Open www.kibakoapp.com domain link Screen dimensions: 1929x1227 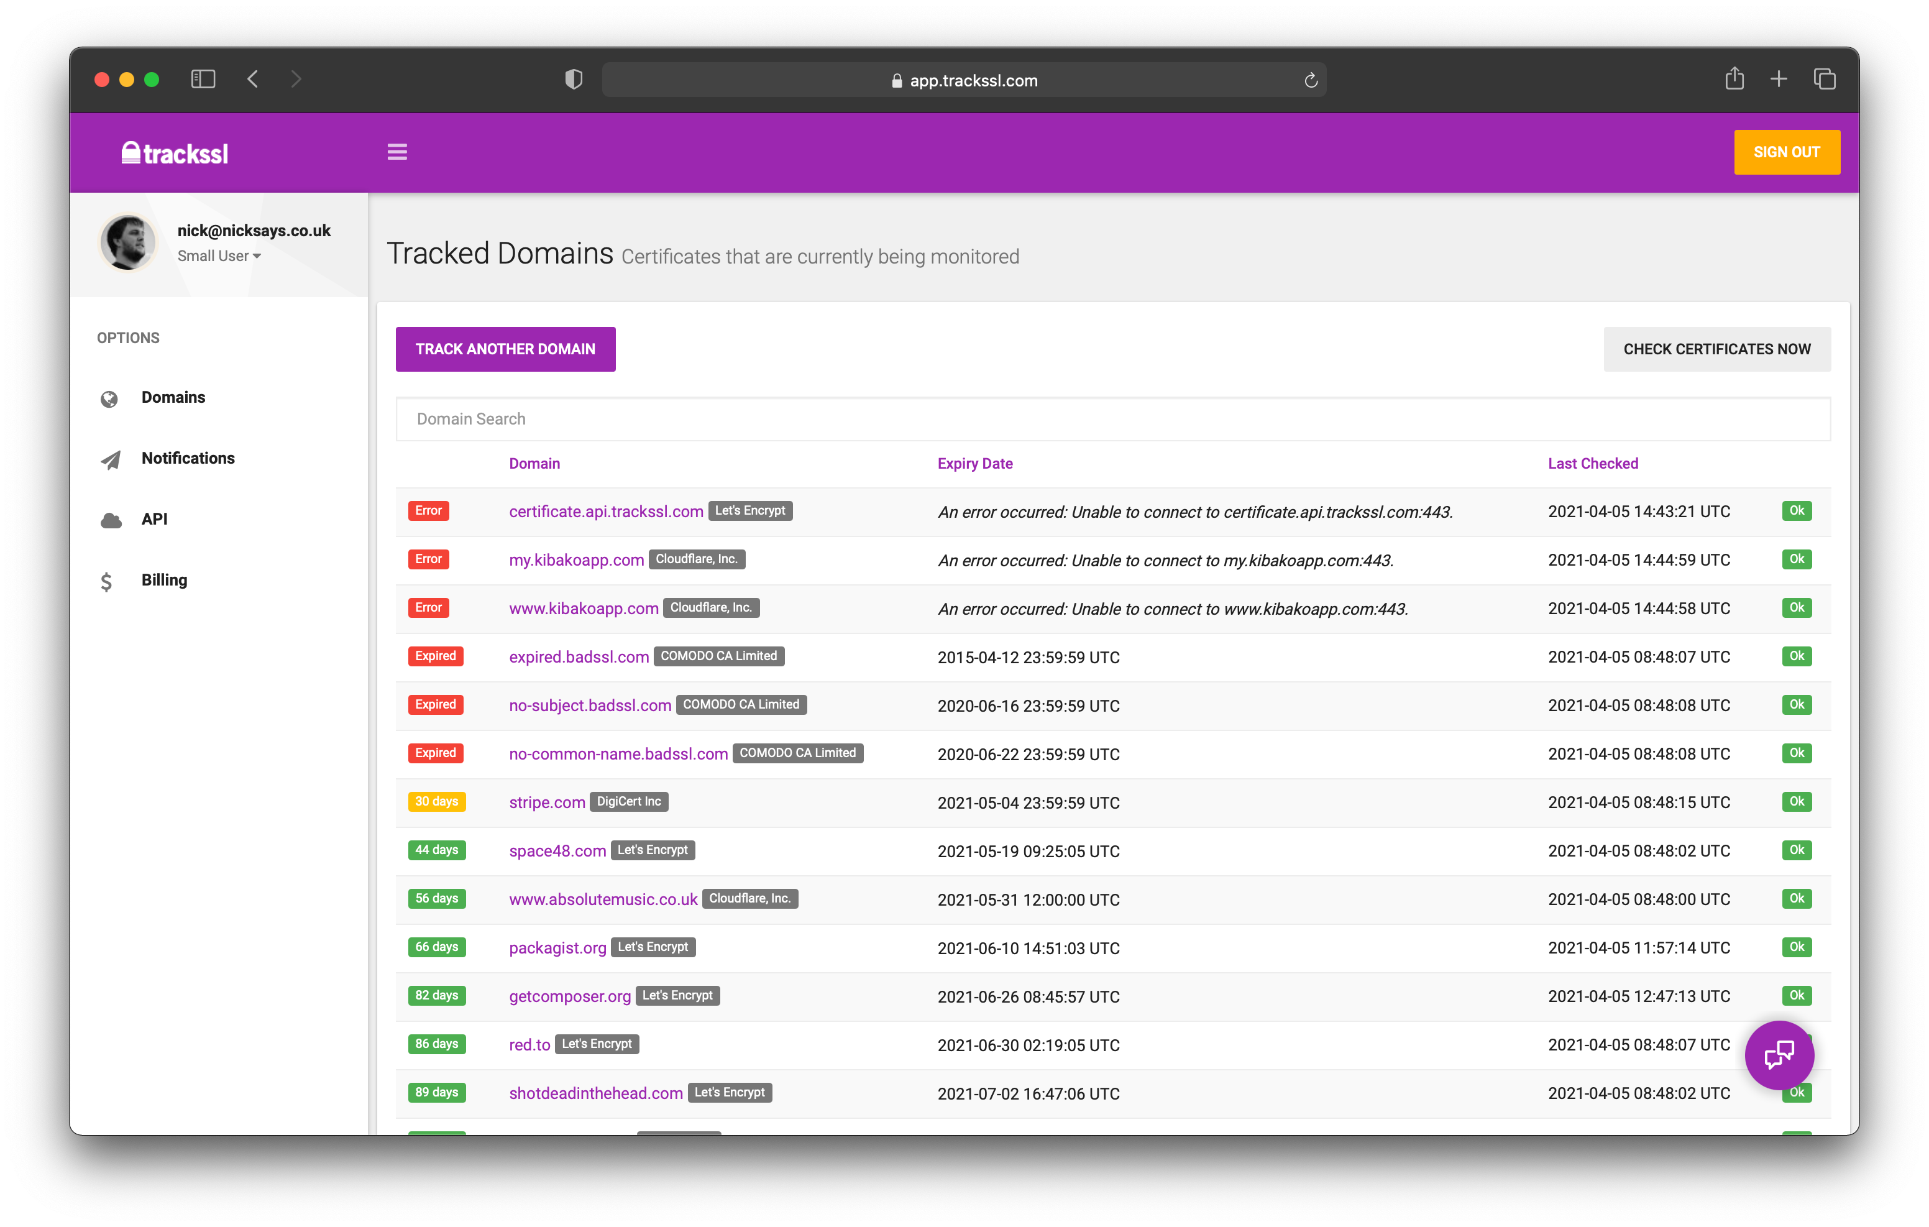pyautogui.click(x=583, y=609)
